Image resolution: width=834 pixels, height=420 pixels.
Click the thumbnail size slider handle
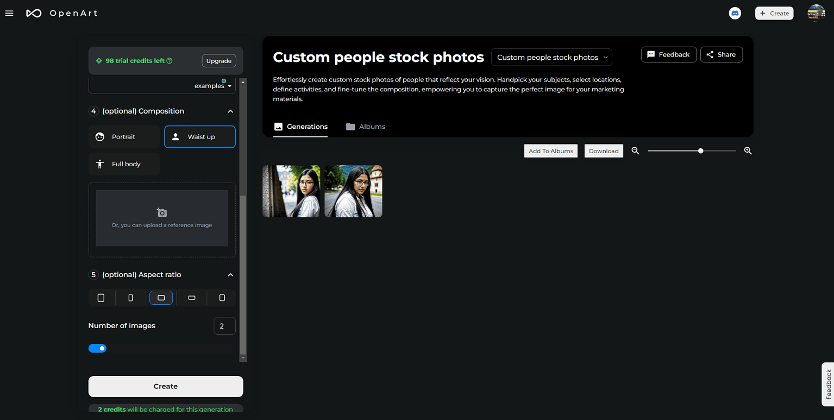(x=701, y=151)
